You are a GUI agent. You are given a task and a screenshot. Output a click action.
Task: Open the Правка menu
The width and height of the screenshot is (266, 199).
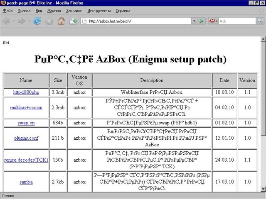click(24, 11)
